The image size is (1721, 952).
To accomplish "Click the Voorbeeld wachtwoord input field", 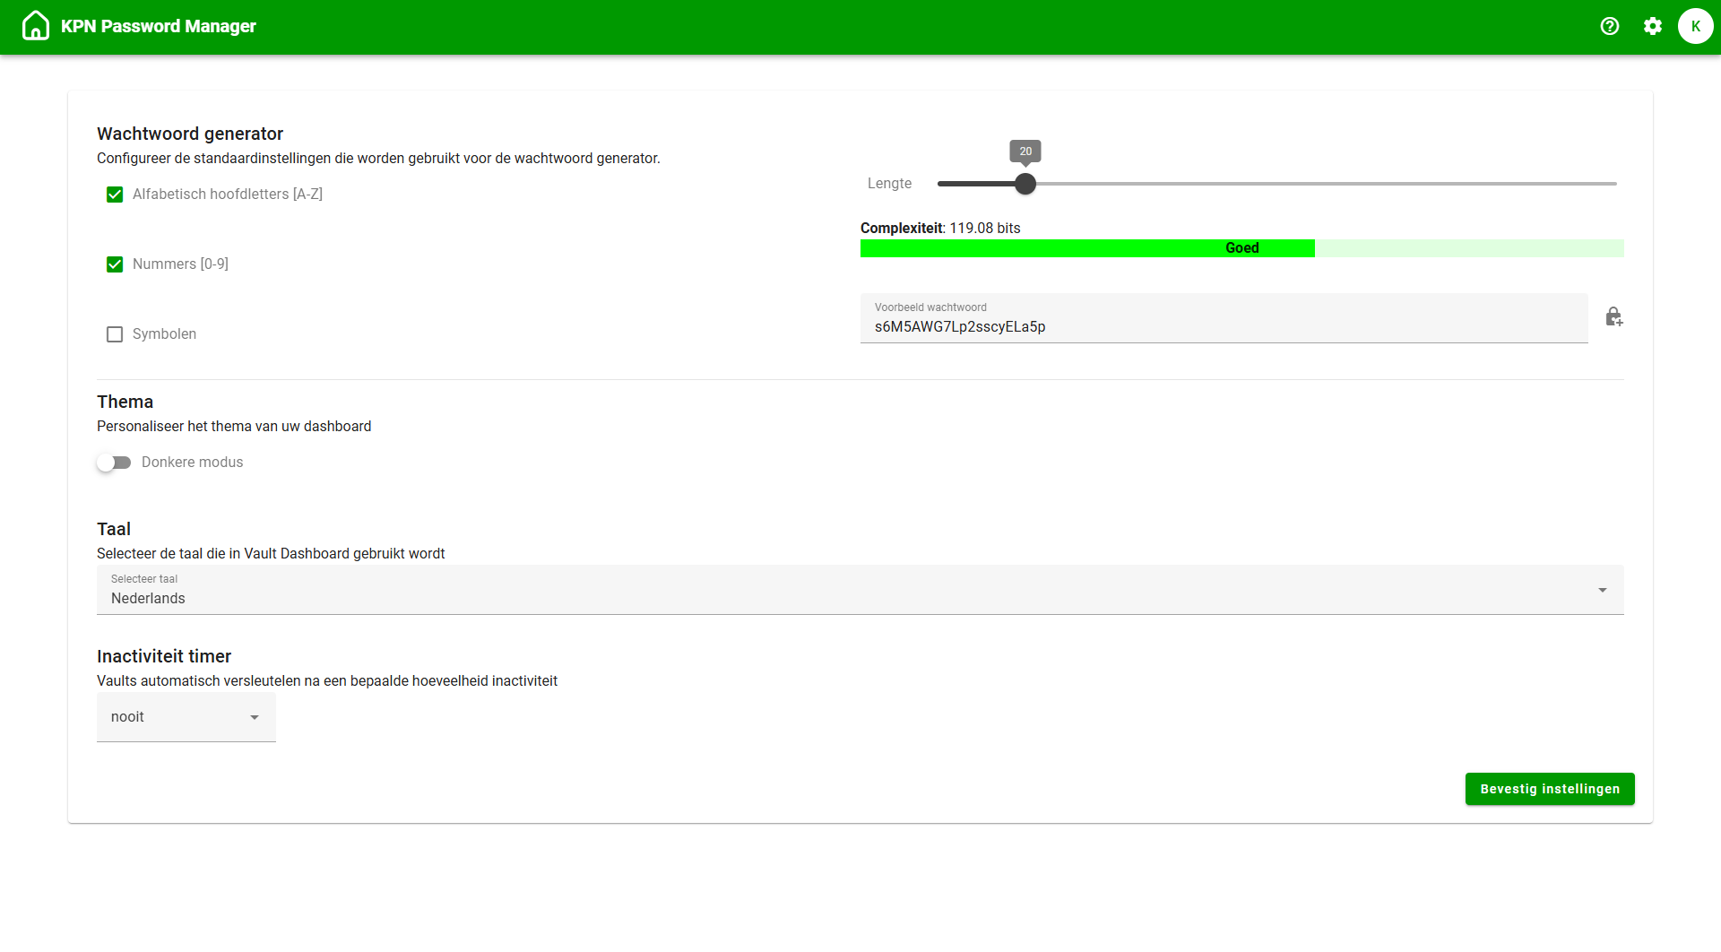I will (x=1223, y=326).
